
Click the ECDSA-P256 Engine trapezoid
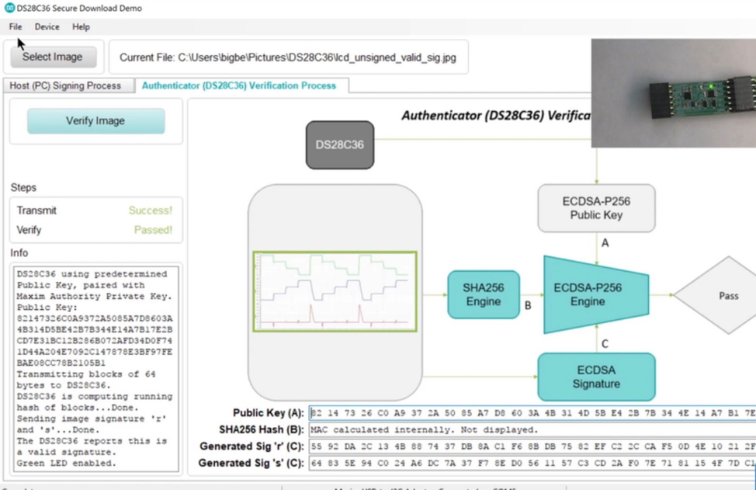(x=596, y=294)
